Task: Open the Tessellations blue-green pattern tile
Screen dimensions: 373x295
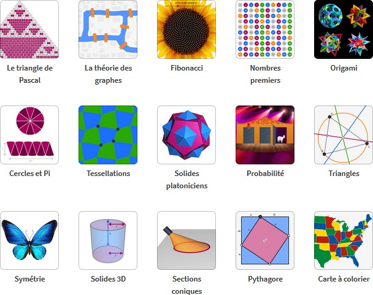Action: (x=108, y=135)
